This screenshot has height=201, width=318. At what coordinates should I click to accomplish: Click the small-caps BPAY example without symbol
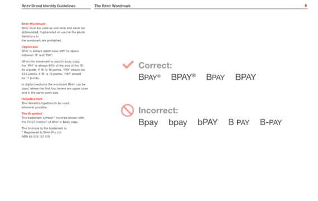coord(215,77)
